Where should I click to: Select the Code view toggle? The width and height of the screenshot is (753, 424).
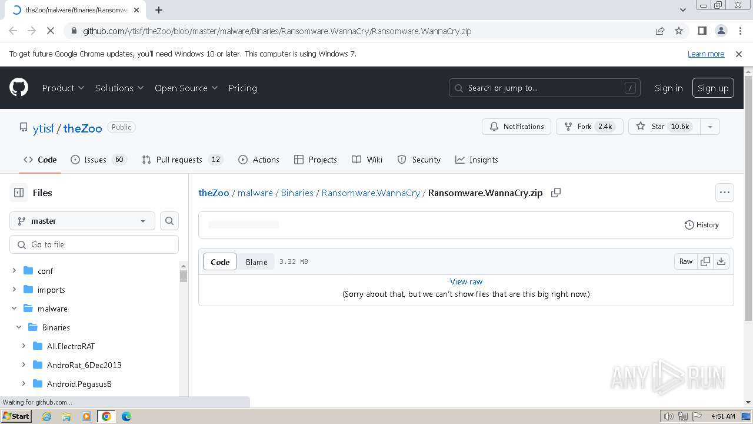220,262
